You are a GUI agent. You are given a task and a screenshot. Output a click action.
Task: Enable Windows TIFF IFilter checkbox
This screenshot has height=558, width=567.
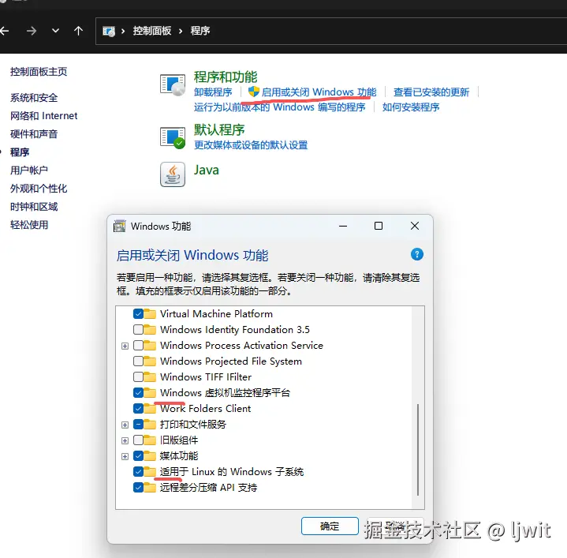coord(138,377)
